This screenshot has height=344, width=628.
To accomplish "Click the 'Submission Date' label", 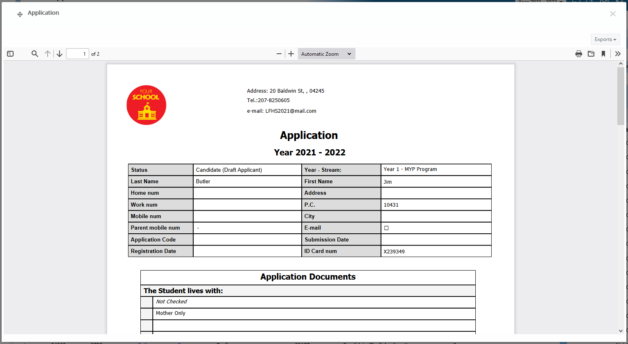I will pos(327,239).
